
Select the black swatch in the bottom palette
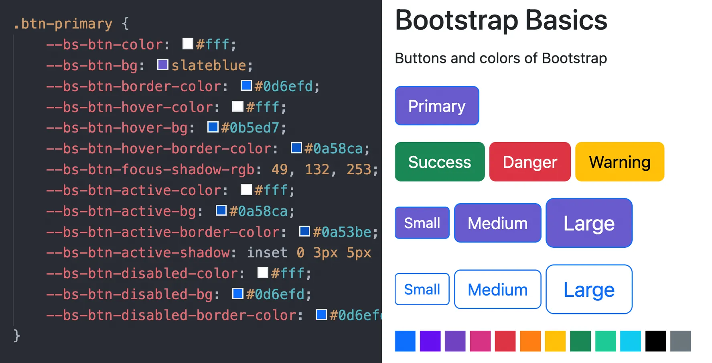point(655,341)
